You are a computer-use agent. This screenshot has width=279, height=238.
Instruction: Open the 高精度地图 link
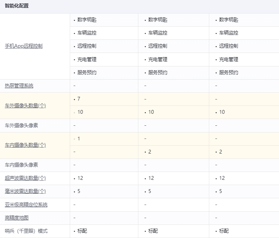coord(17,218)
